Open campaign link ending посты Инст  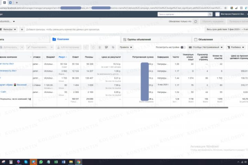[7, 64]
